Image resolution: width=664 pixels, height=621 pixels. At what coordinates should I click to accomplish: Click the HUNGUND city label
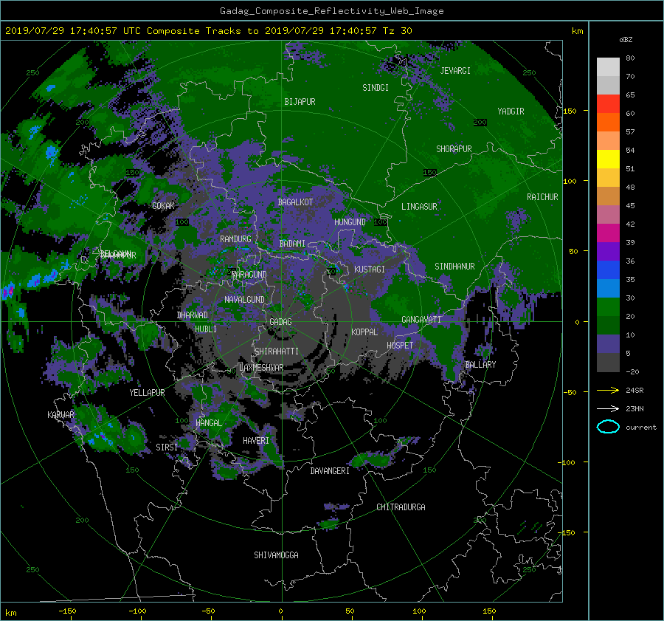pos(350,222)
